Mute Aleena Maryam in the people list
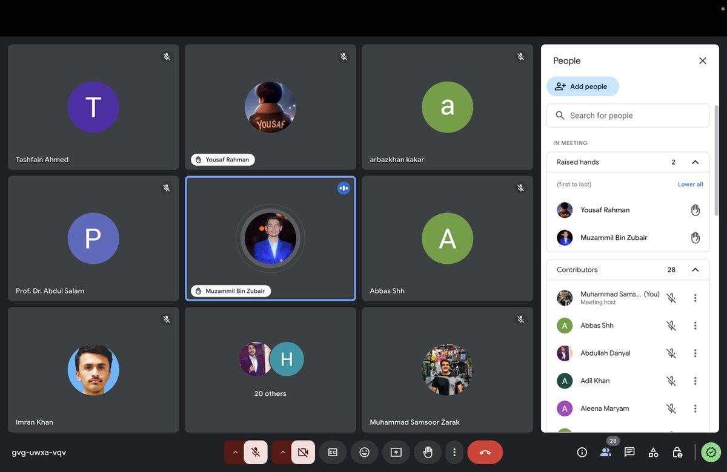Viewport: 727px width, 472px height. [x=671, y=408]
